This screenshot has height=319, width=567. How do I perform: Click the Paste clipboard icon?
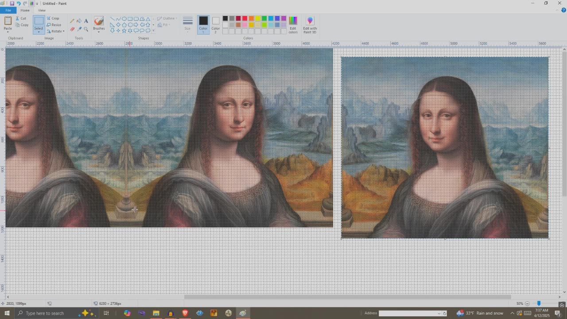click(8, 21)
